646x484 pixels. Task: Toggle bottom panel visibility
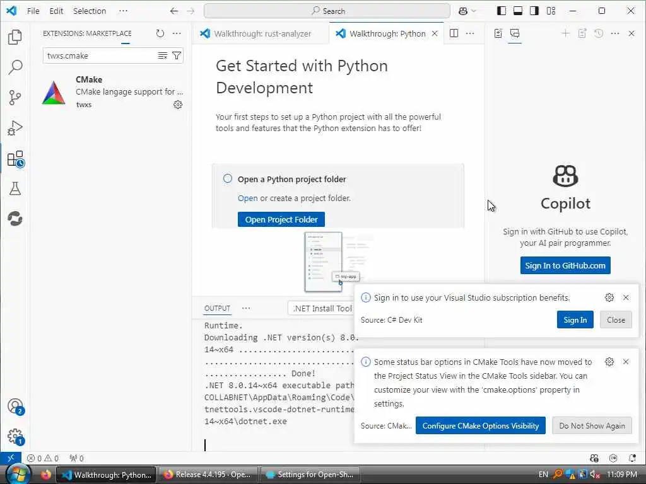518,11
